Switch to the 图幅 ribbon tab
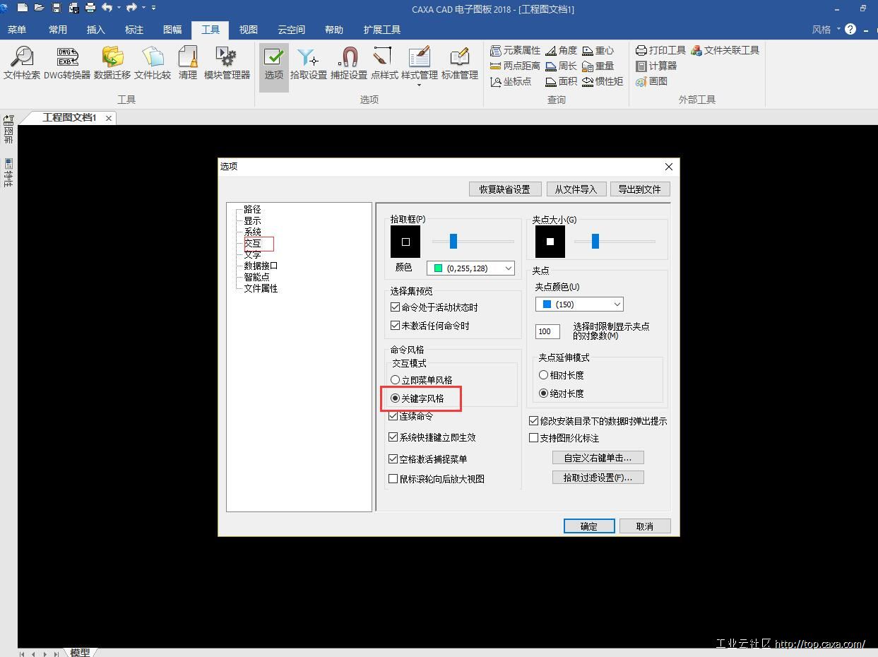Viewport: 878px width, 657px height. pyautogui.click(x=172, y=30)
